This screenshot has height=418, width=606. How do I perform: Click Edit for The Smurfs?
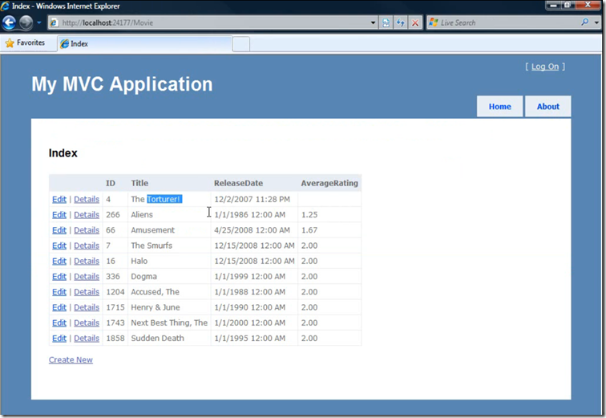pyautogui.click(x=59, y=246)
